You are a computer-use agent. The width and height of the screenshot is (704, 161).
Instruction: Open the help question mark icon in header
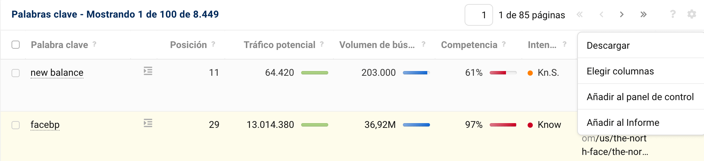(x=673, y=14)
